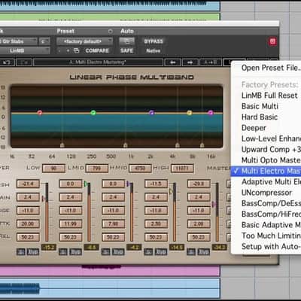This screenshot has height=301, width=301.
Task: Click the red threshold arrow on first band meter
Action: (44, 199)
